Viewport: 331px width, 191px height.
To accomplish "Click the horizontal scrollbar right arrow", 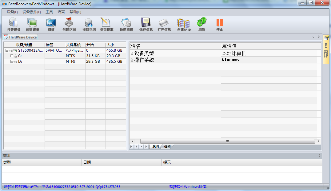I will click(x=318, y=141).
